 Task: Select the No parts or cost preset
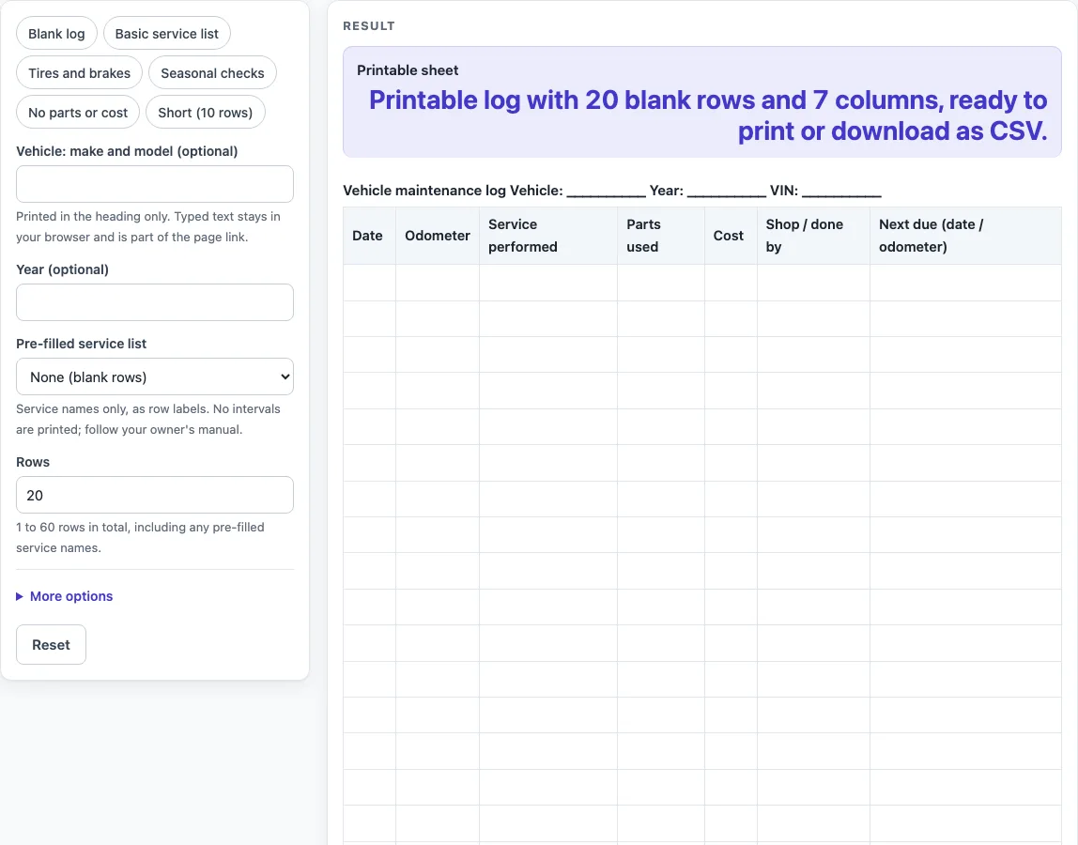coord(78,112)
